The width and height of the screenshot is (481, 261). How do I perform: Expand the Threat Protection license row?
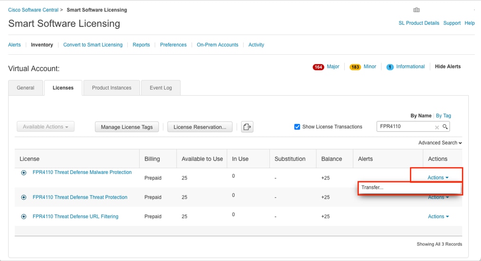tap(24, 197)
